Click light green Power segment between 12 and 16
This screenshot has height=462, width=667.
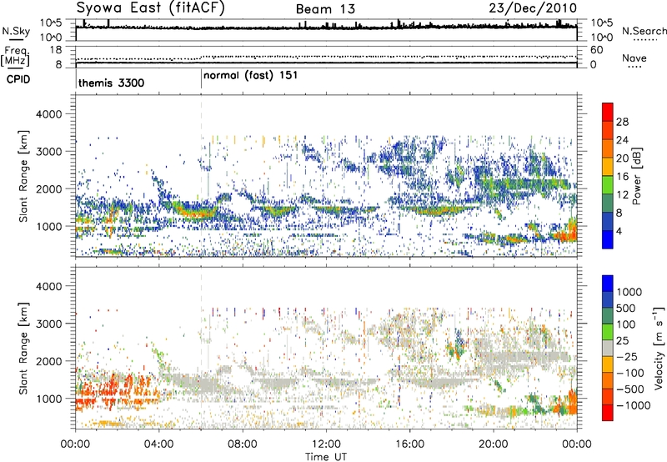click(608, 184)
